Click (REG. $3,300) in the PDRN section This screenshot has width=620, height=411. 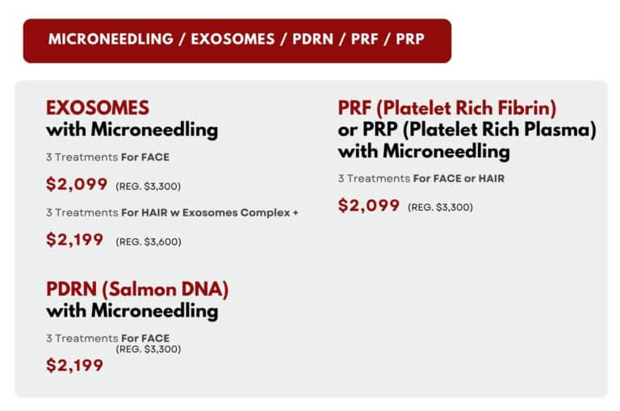[x=149, y=349]
